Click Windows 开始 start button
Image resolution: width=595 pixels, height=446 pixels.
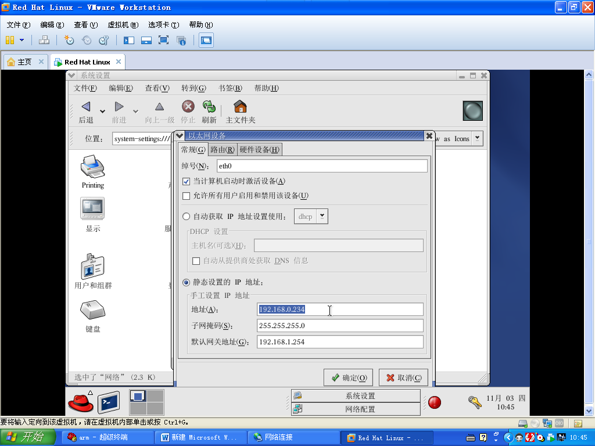pyautogui.click(x=27, y=437)
